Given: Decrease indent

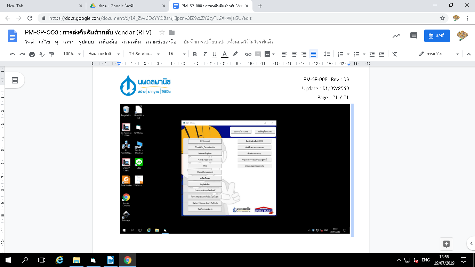Looking at the screenshot, I should click(372, 54).
